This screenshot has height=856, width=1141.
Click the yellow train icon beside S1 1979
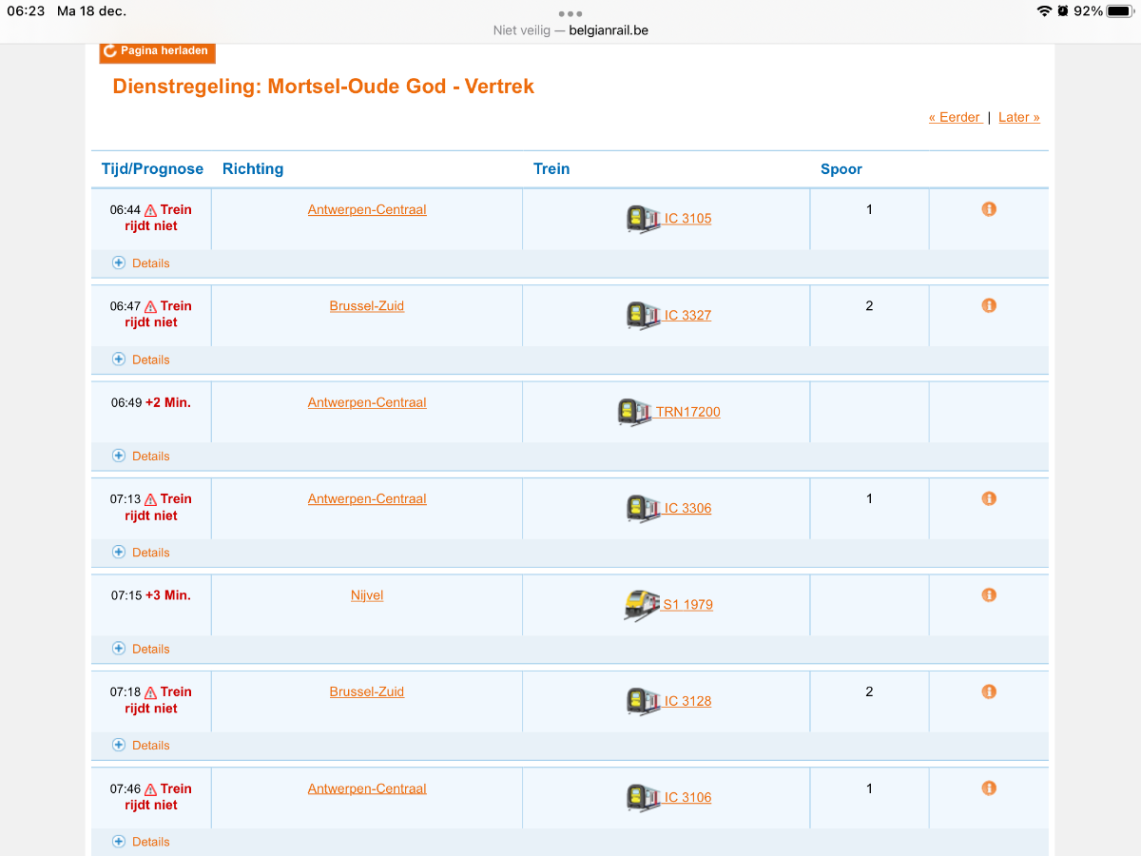pos(642,605)
